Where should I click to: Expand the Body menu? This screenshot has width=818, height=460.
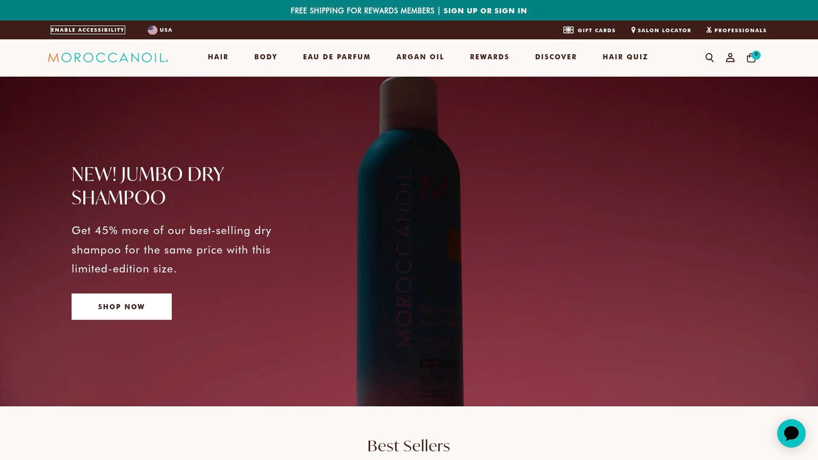(x=266, y=57)
